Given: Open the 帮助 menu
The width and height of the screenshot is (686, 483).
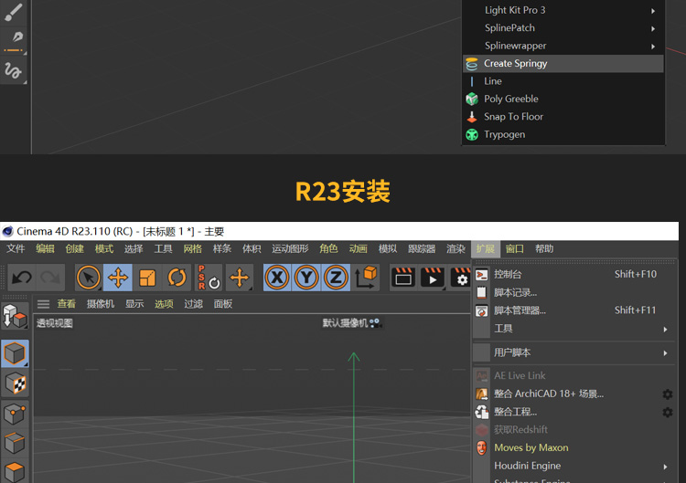Looking at the screenshot, I should point(544,249).
